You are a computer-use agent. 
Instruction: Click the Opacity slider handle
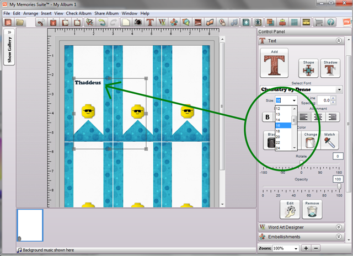pyautogui.click(x=339, y=188)
